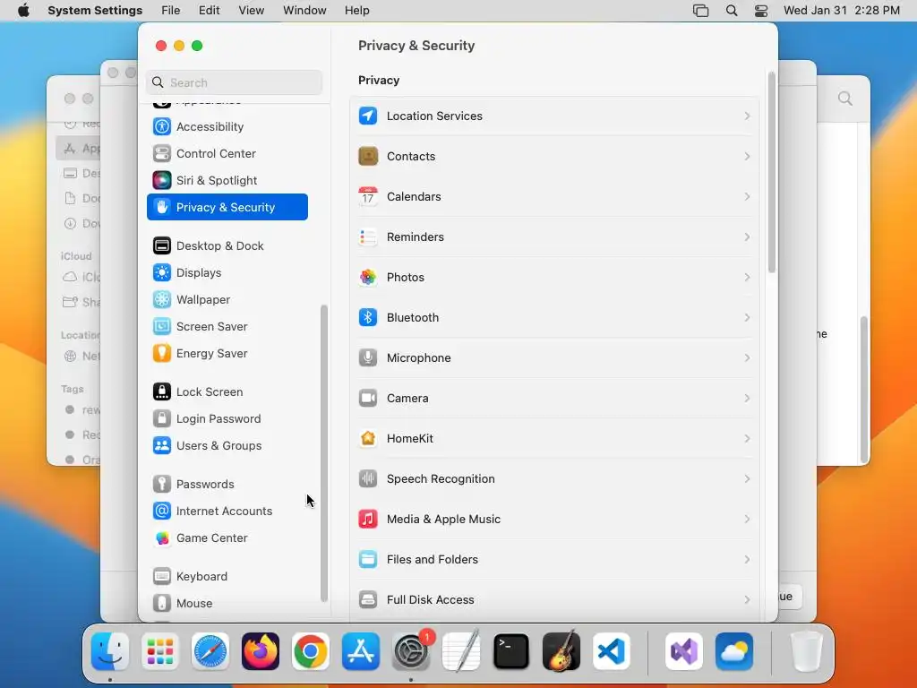Expand the Reminders row chevron
The image size is (917, 688).
click(747, 236)
